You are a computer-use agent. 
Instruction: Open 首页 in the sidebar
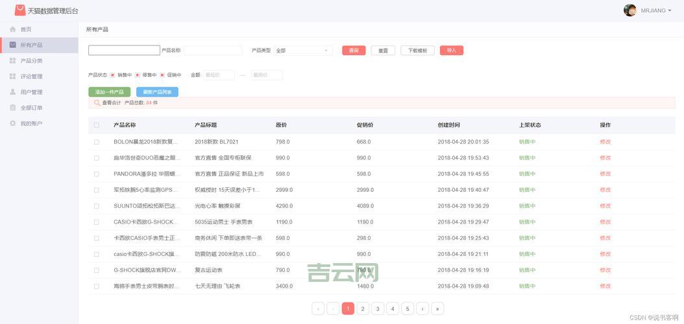39,29
